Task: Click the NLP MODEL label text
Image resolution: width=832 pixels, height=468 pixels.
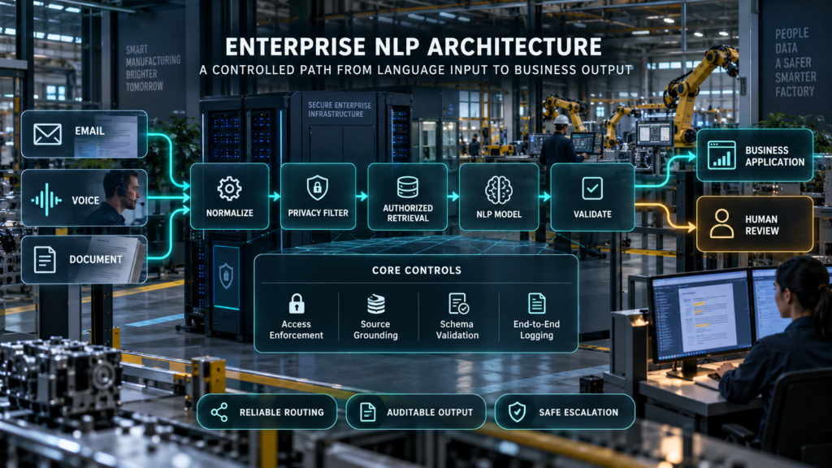Action: point(499,214)
